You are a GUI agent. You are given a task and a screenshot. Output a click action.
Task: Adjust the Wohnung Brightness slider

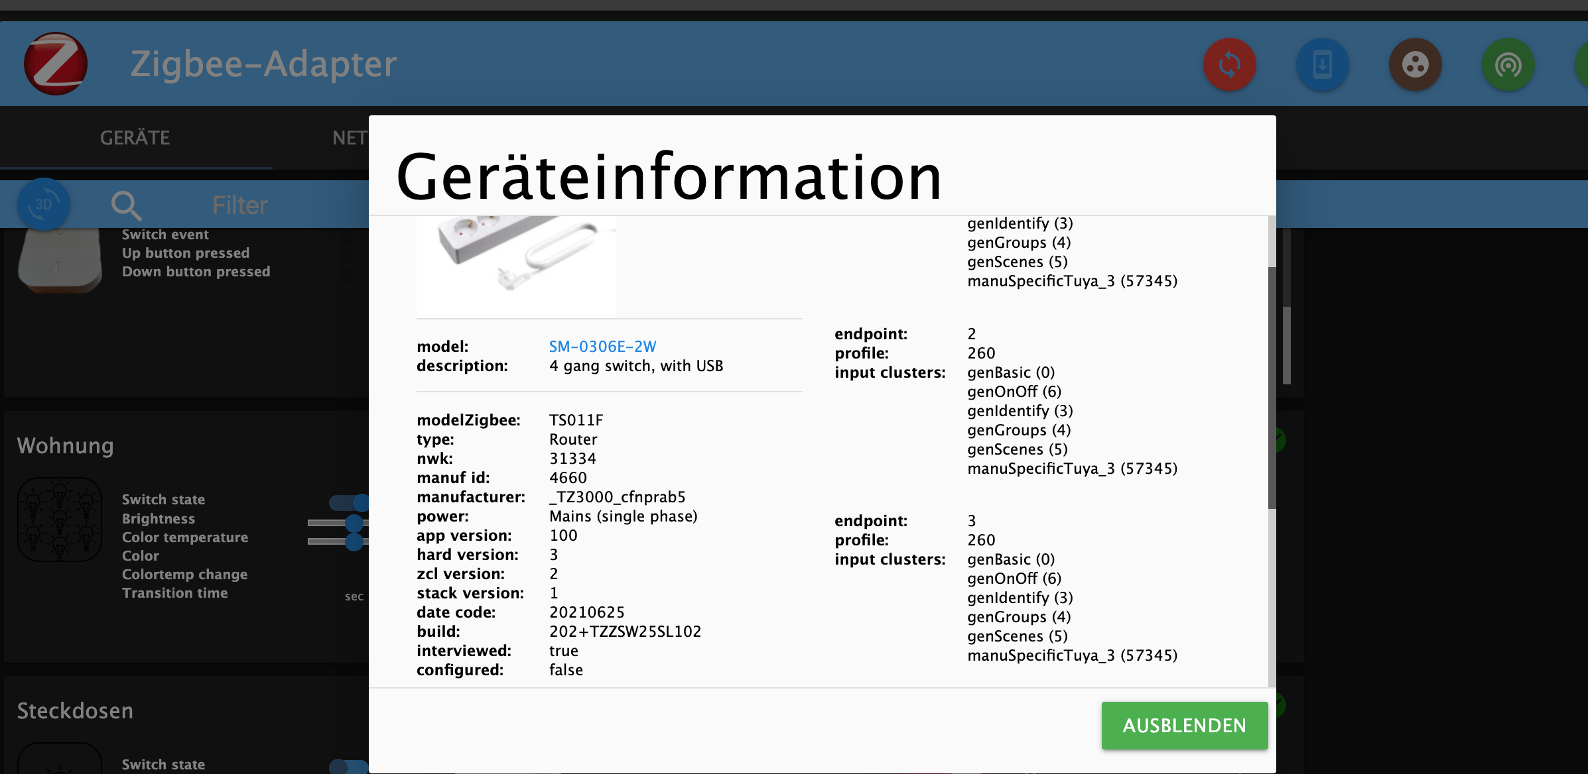(x=353, y=523)
